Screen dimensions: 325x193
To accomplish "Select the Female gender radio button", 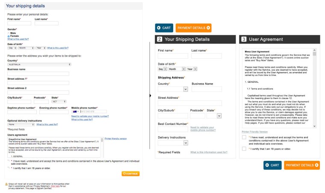I will pos(9,36).
